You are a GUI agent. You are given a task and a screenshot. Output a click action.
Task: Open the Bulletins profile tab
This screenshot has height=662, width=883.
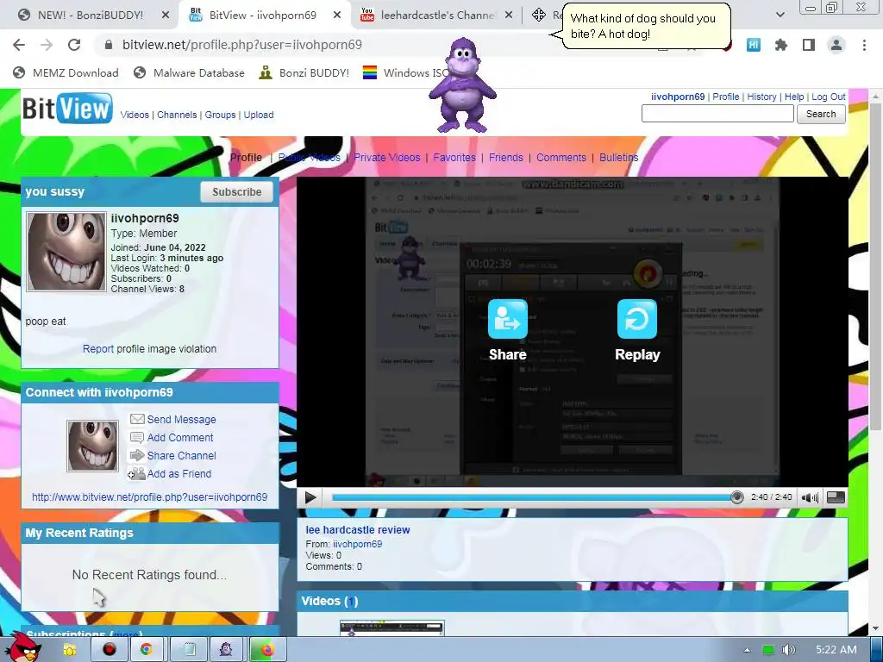tap(618, 158)
